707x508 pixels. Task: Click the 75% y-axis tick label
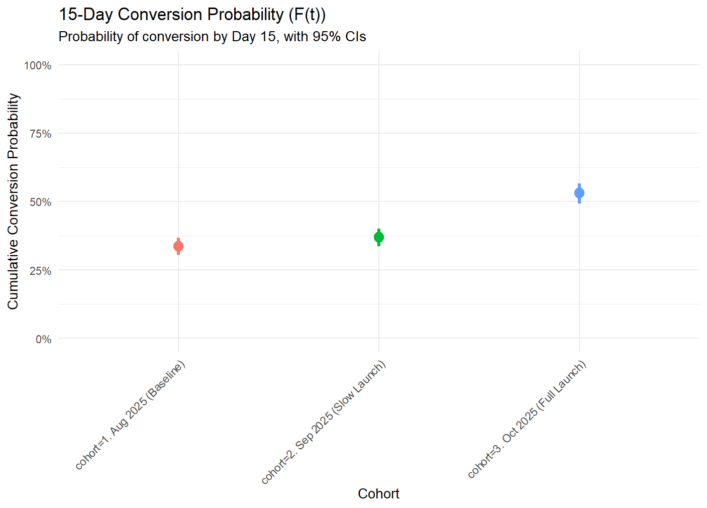pyautogui.click(x=40, y=134)
